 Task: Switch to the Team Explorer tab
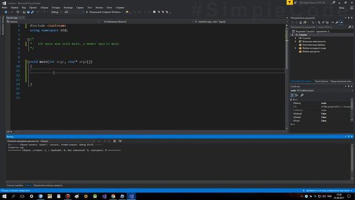pyautogui.click(x=322, y=81)
